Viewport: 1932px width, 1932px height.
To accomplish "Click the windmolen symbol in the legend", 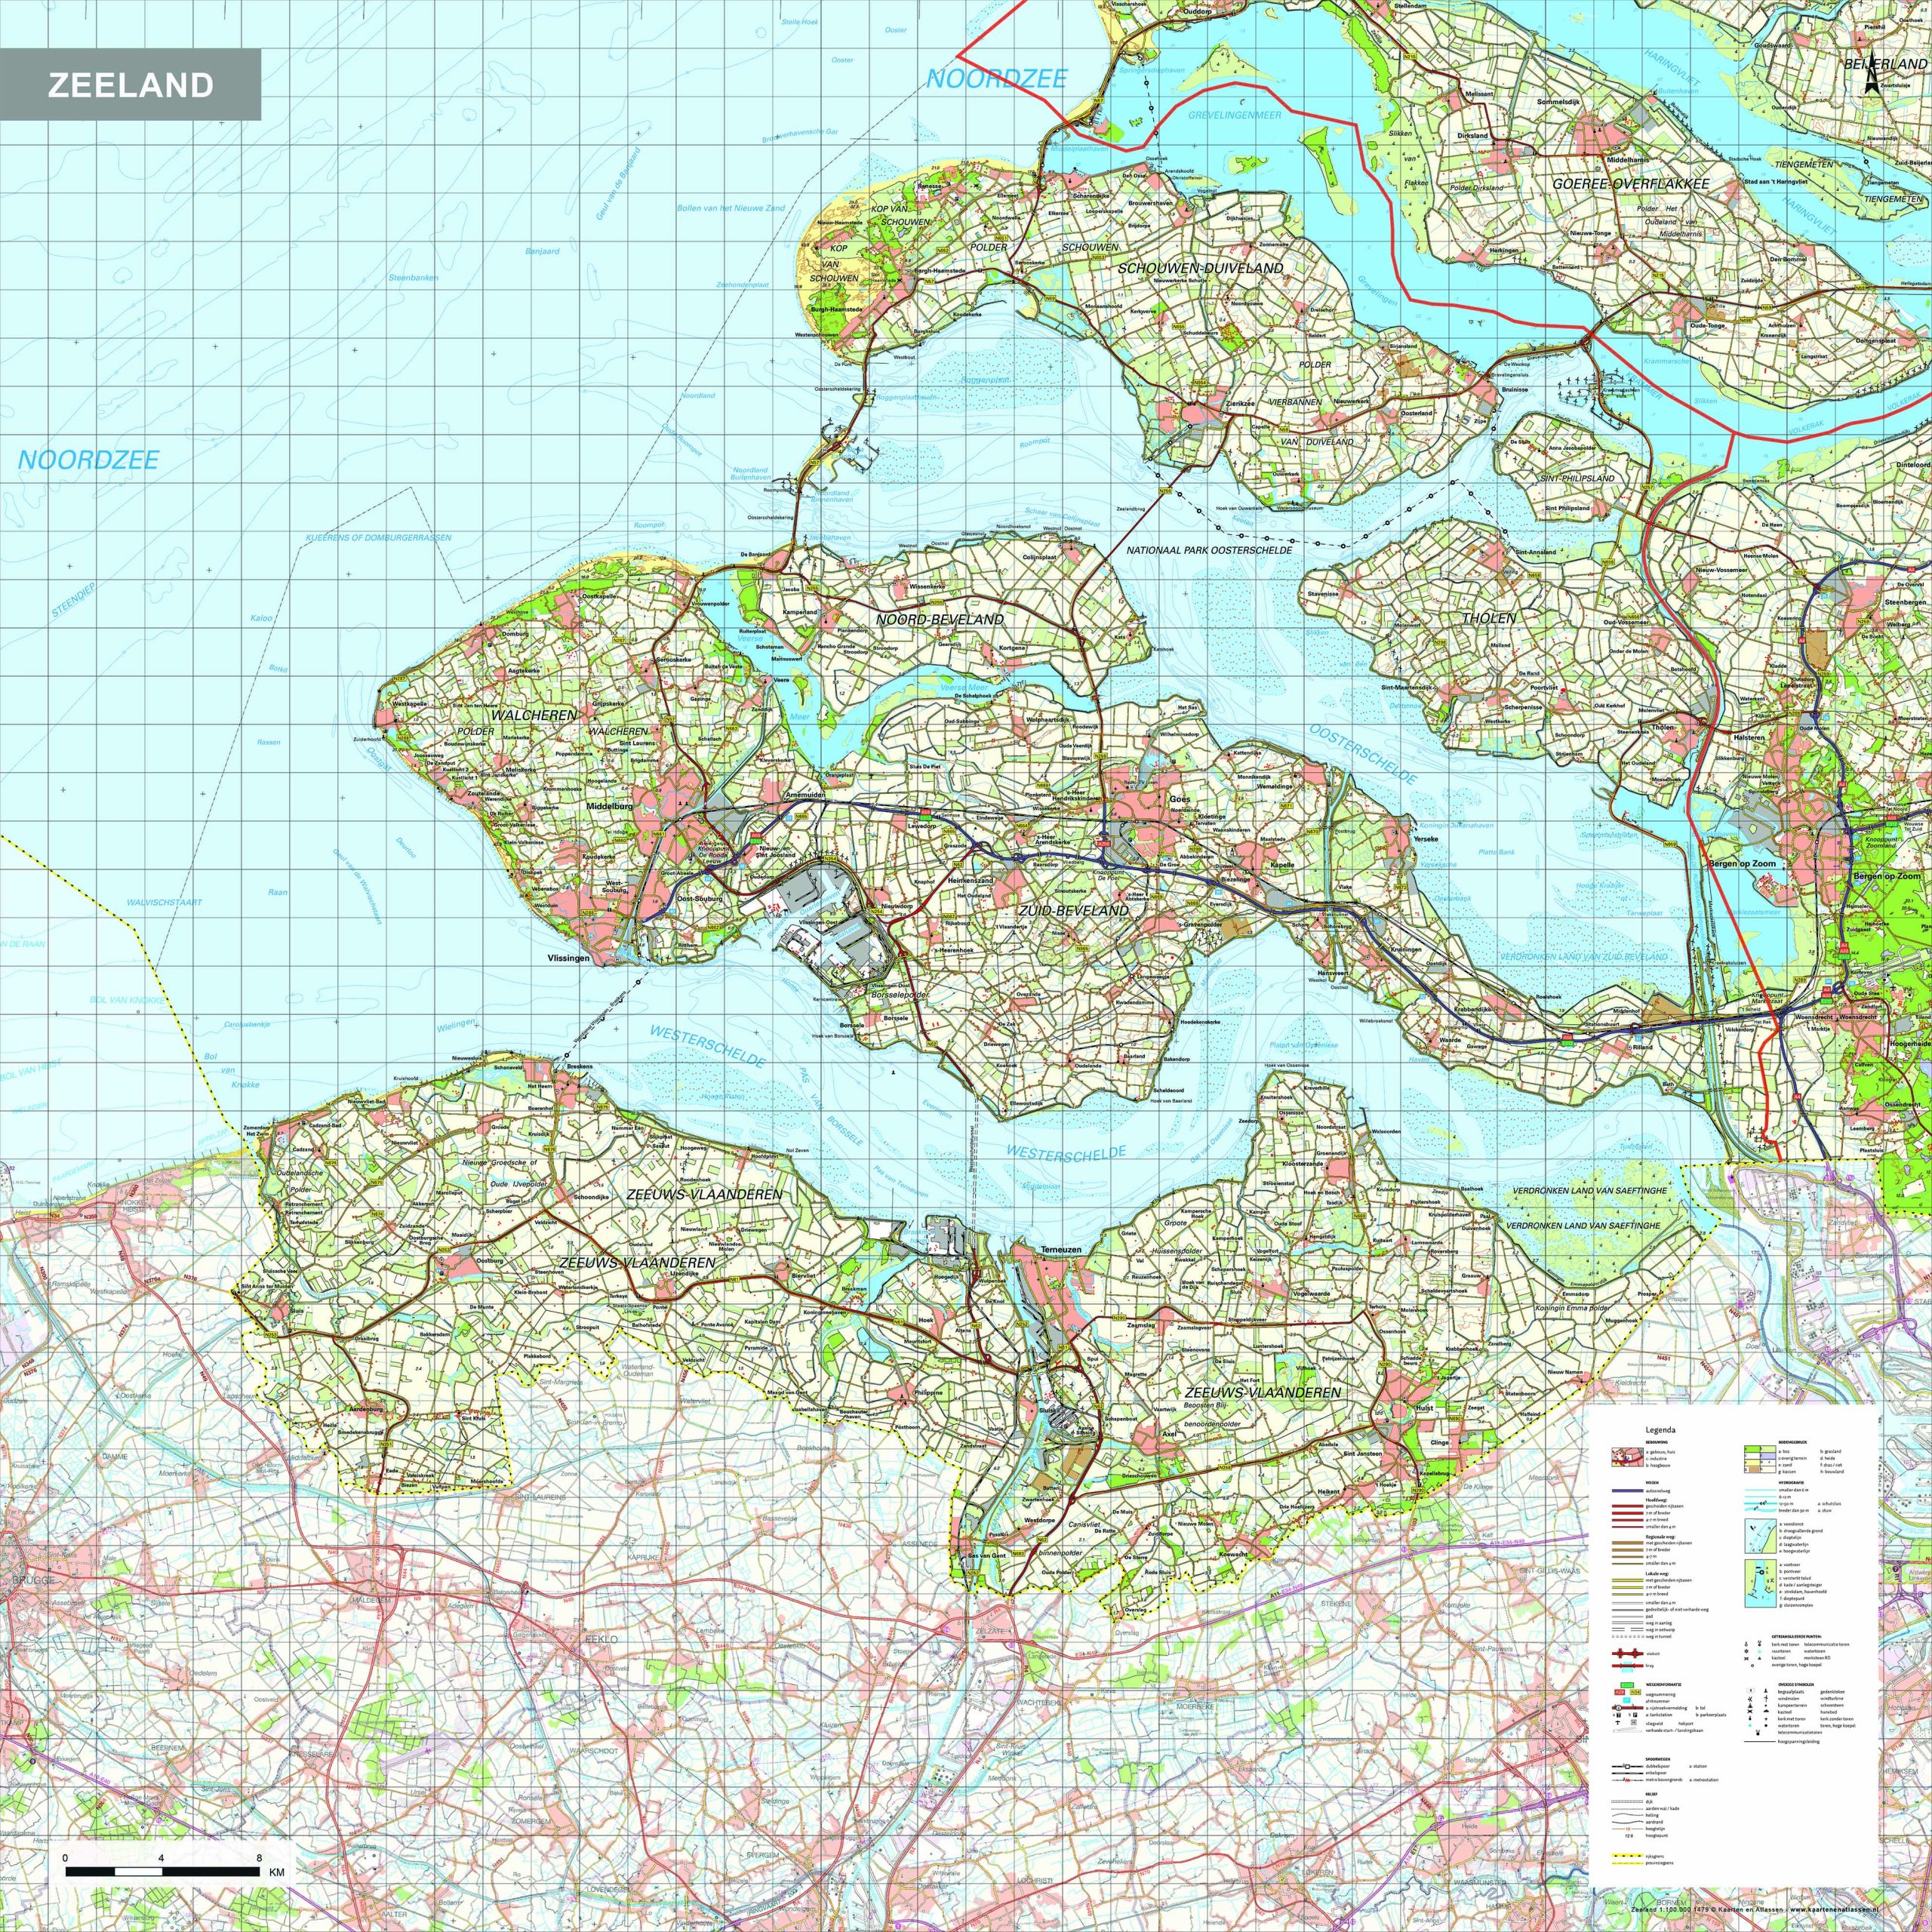I will tap(1750, 1699).
